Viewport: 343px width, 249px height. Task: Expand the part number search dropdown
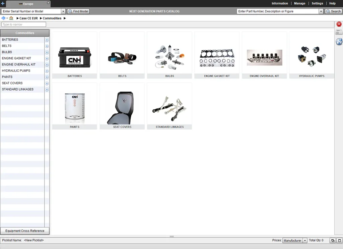tap(321, 11)
